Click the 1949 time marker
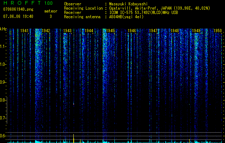Viewport: 225px width, 143px height. [196, 30]
